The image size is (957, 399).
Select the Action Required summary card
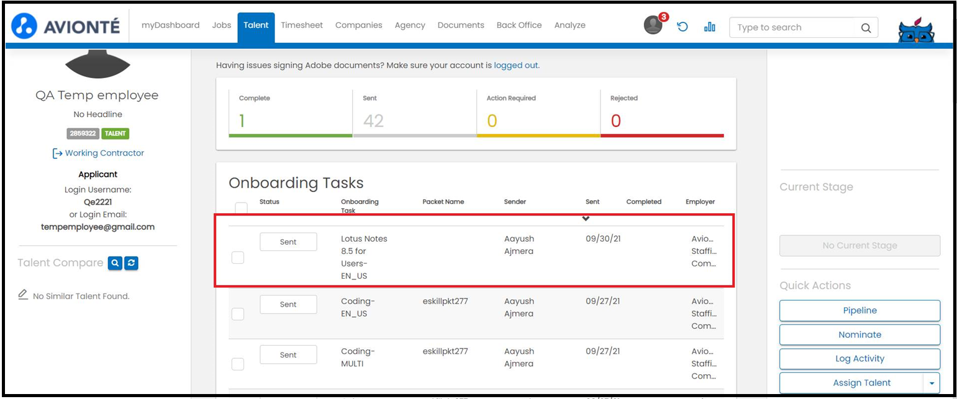pyautogui.click(x=538, y=113)
